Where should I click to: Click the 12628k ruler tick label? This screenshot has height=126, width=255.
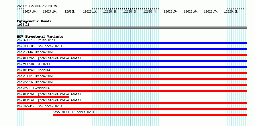click(70, 12)
